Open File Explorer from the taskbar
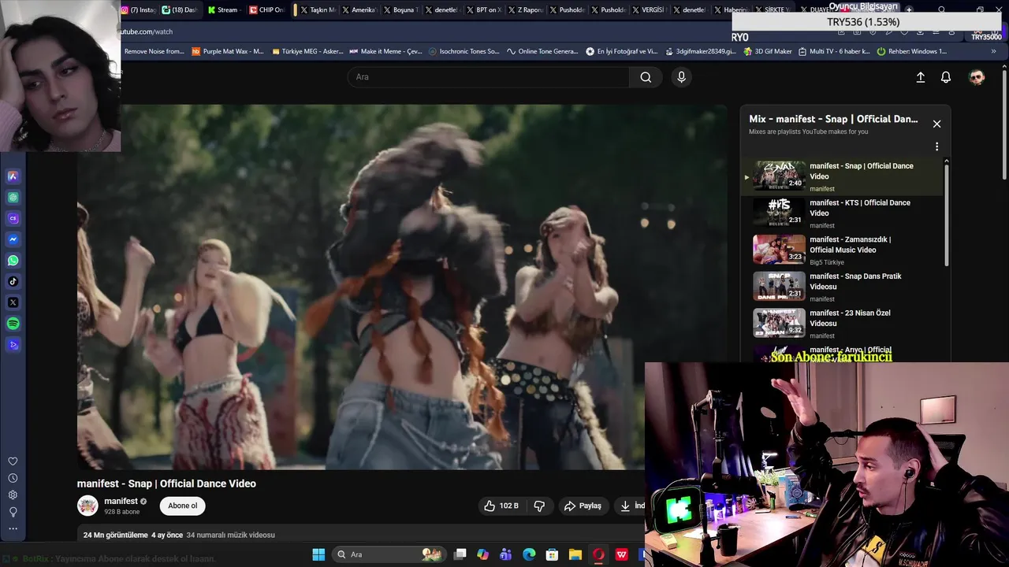Screen dimensions: 1009x567 pyautogui.click(x=575, y=554)
